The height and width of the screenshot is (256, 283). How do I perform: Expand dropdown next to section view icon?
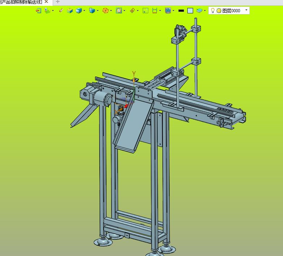[124, 11]
